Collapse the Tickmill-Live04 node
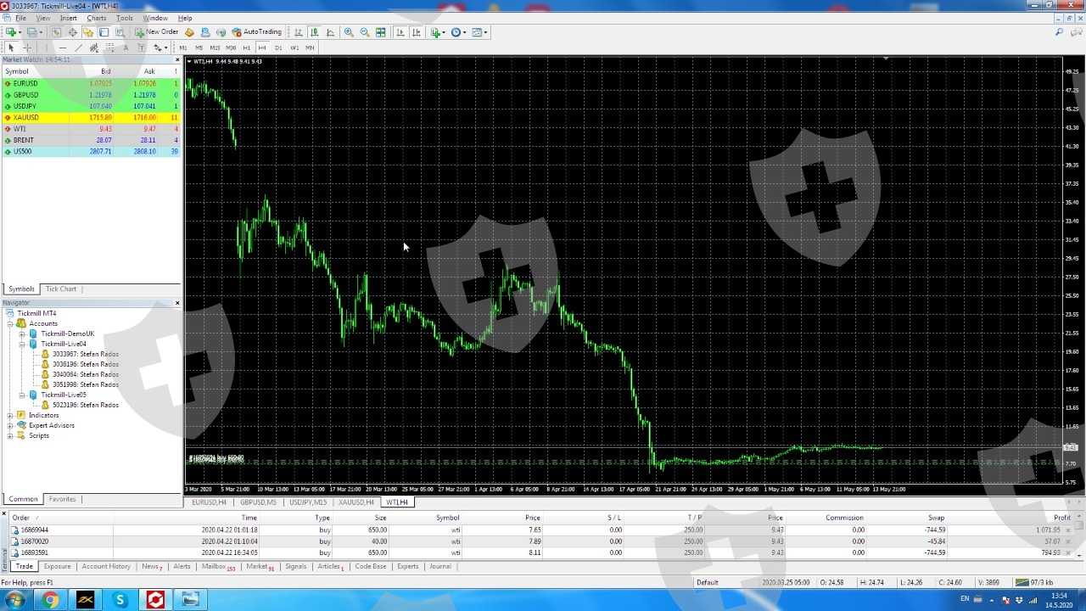 (23, 344)
